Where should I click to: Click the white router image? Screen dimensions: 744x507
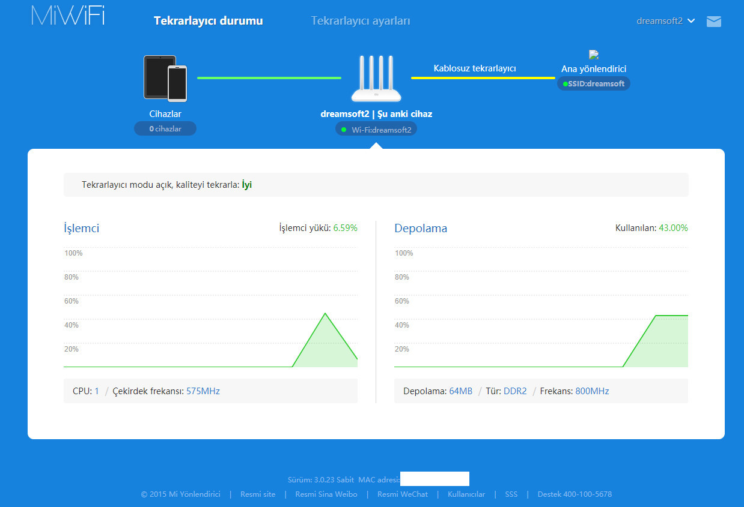tap(376, 79)
